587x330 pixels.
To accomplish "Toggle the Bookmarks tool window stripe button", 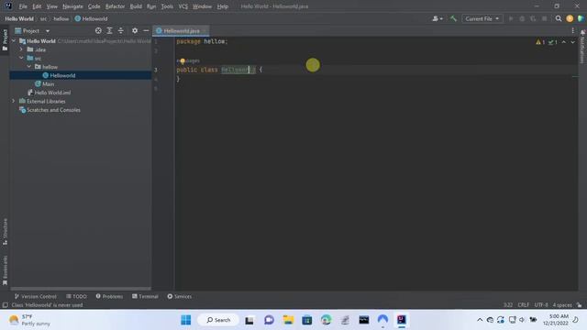I will point(5,270).
